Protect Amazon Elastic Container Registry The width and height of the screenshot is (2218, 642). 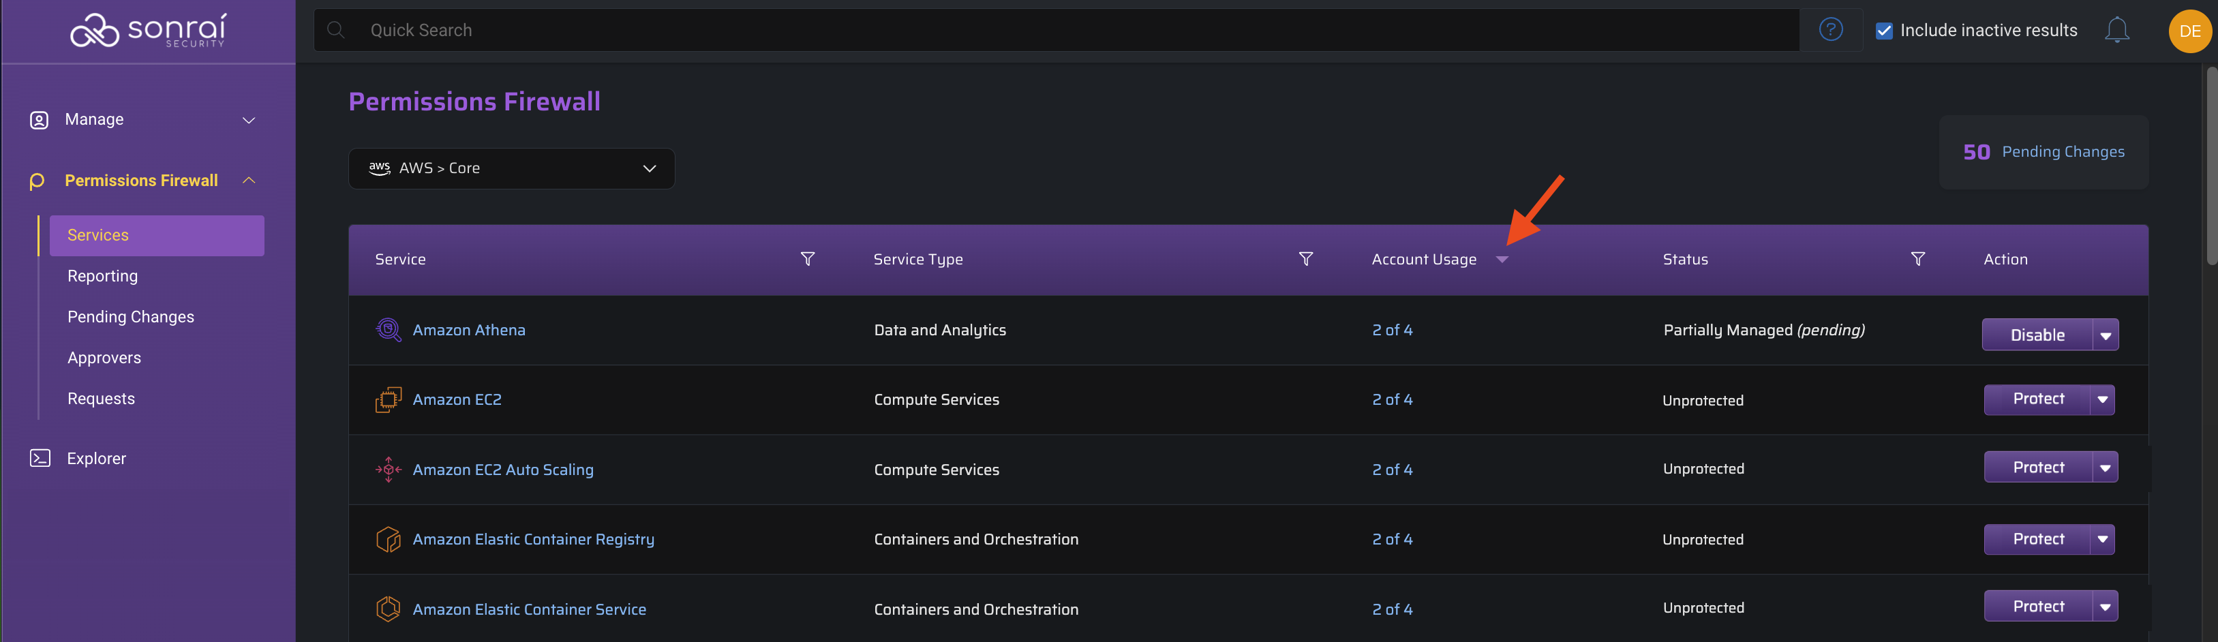point(2037,538)
